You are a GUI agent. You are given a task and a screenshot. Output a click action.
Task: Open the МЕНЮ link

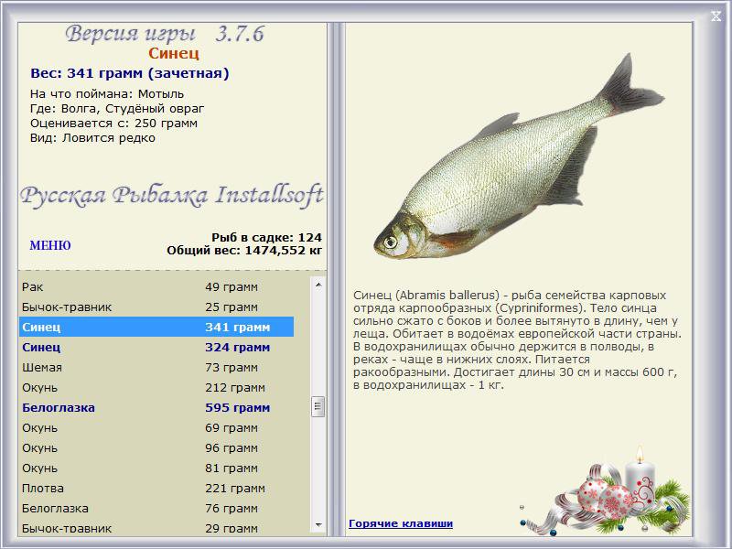(x=50, y=245)
